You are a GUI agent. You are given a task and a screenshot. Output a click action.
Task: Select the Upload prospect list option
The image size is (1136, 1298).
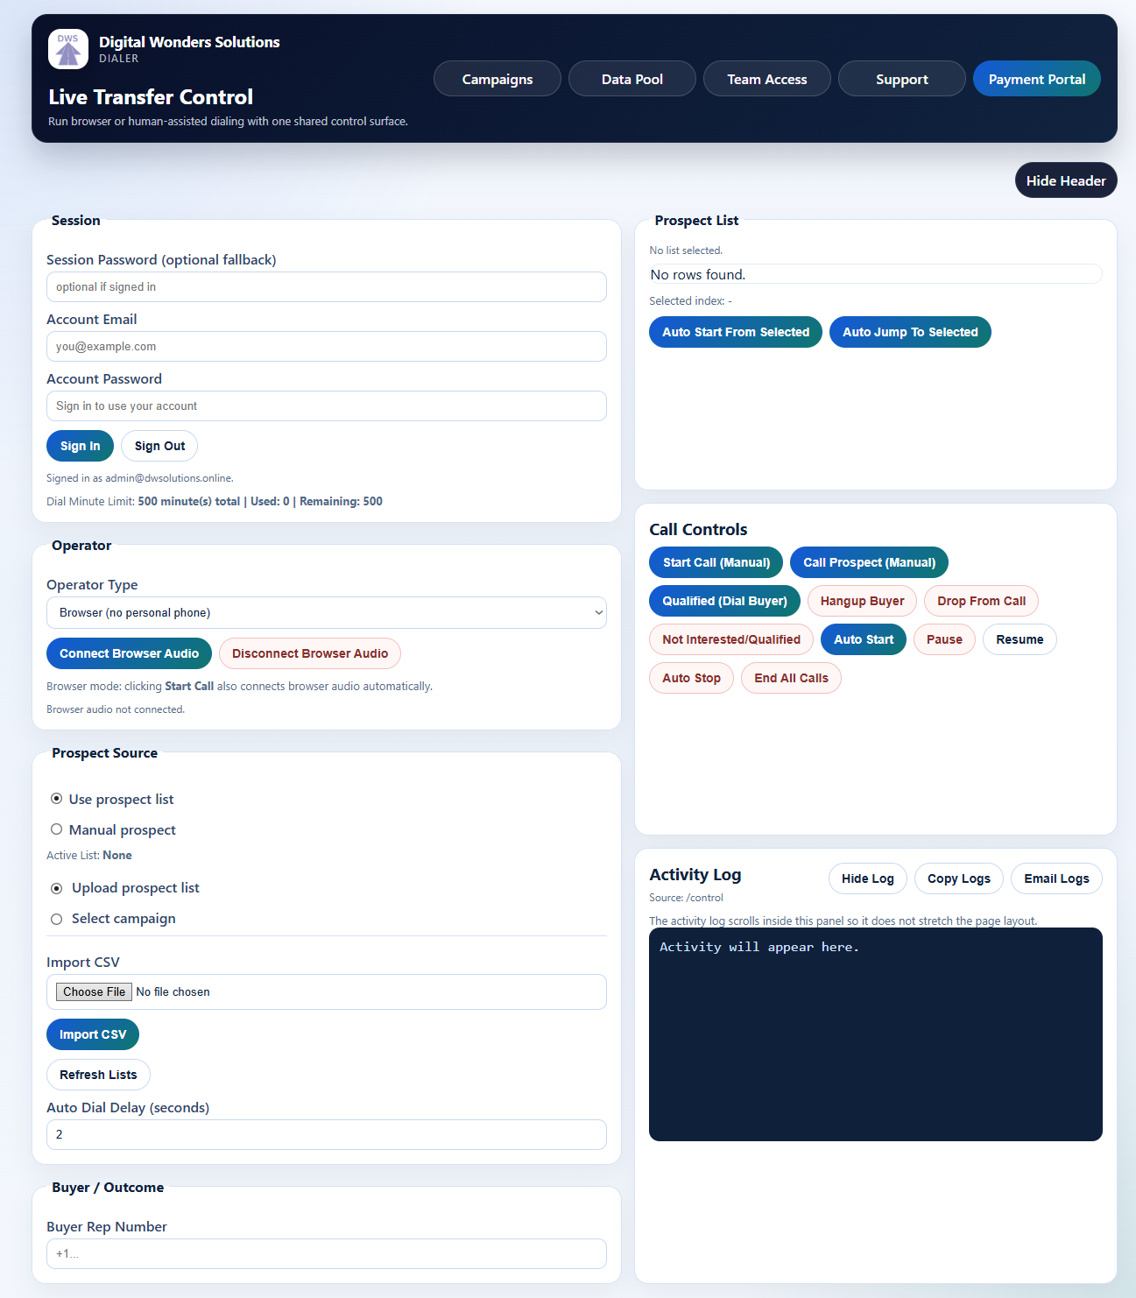[x=56, y=888]
